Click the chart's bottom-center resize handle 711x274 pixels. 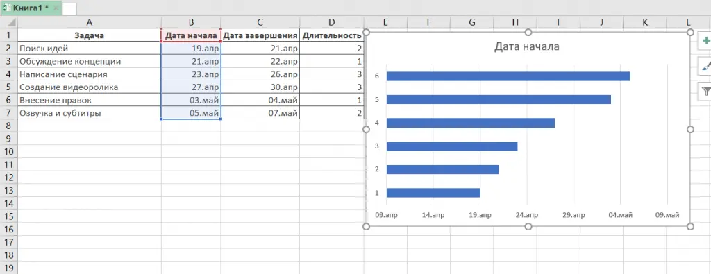point(528,226)
